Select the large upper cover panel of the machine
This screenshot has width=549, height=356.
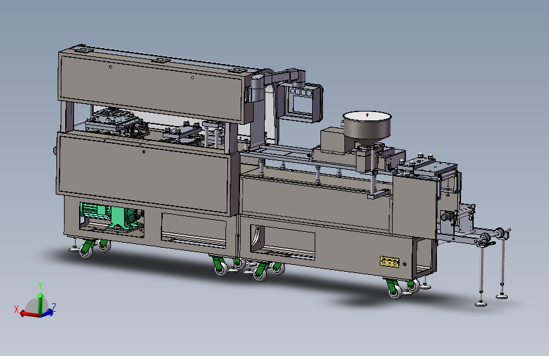[151, 89]
